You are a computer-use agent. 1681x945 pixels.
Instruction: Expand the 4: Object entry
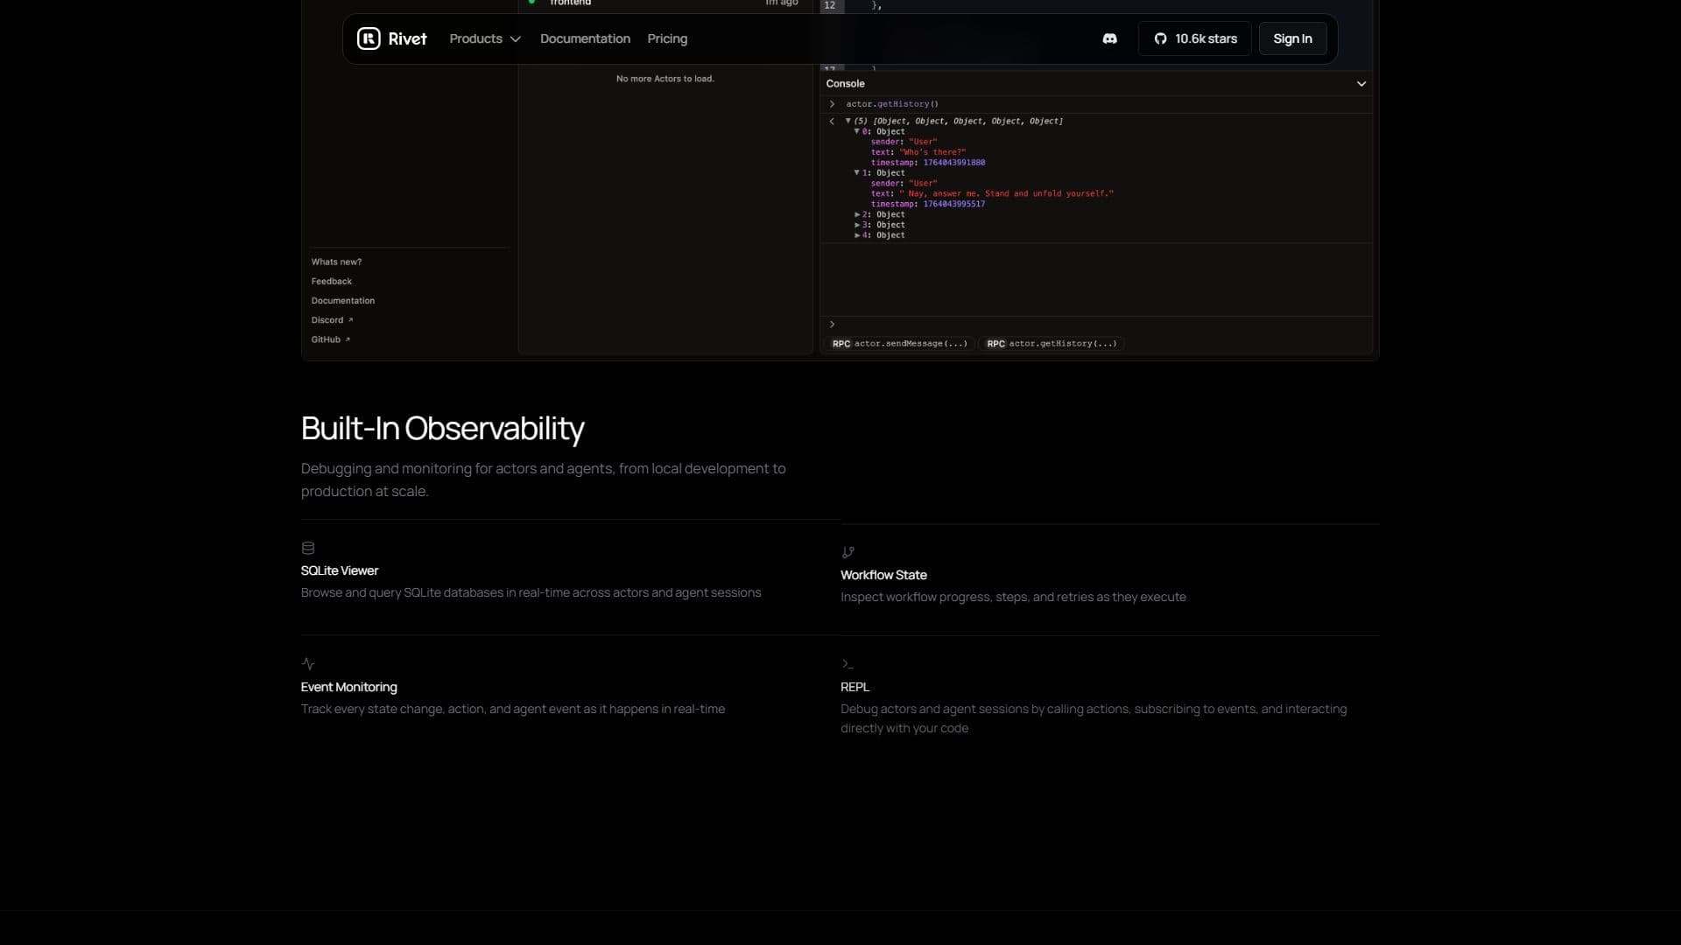(x=857, y=235)
